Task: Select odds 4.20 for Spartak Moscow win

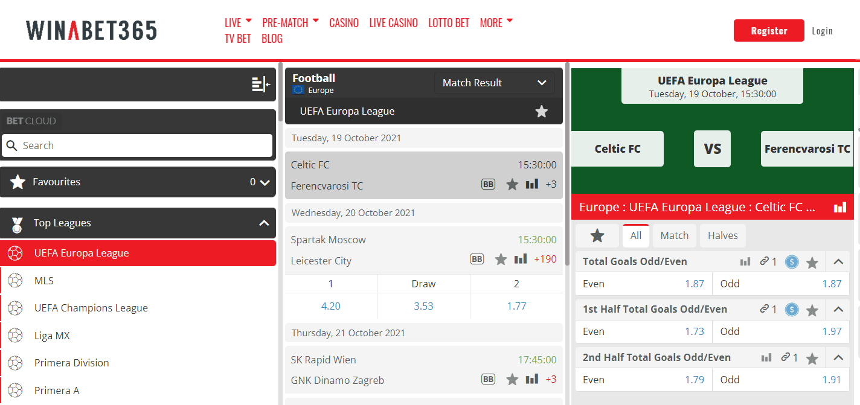Action: pos(331,306)
